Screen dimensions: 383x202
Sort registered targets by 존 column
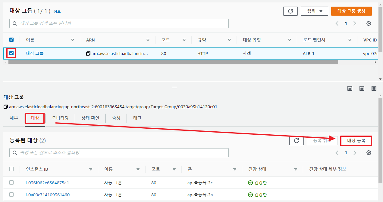[234, 169]
